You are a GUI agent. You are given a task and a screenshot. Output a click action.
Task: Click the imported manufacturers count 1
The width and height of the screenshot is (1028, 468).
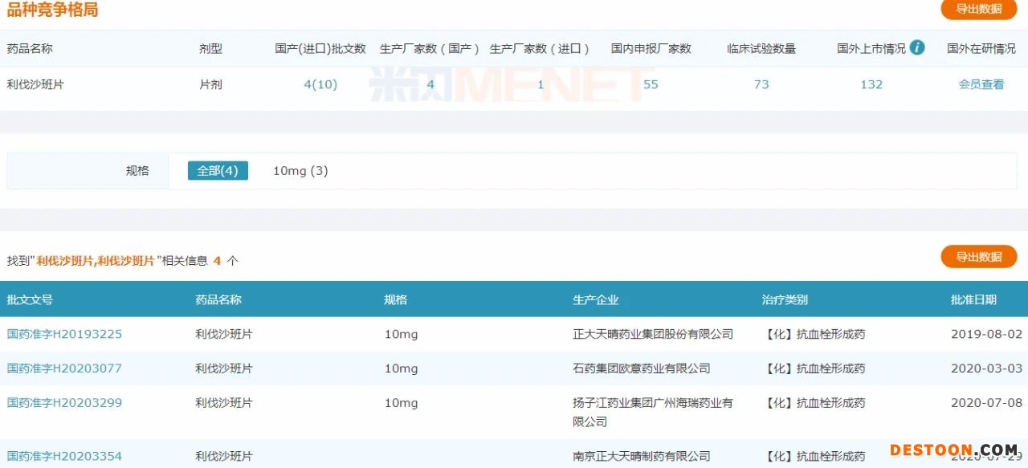541,84
